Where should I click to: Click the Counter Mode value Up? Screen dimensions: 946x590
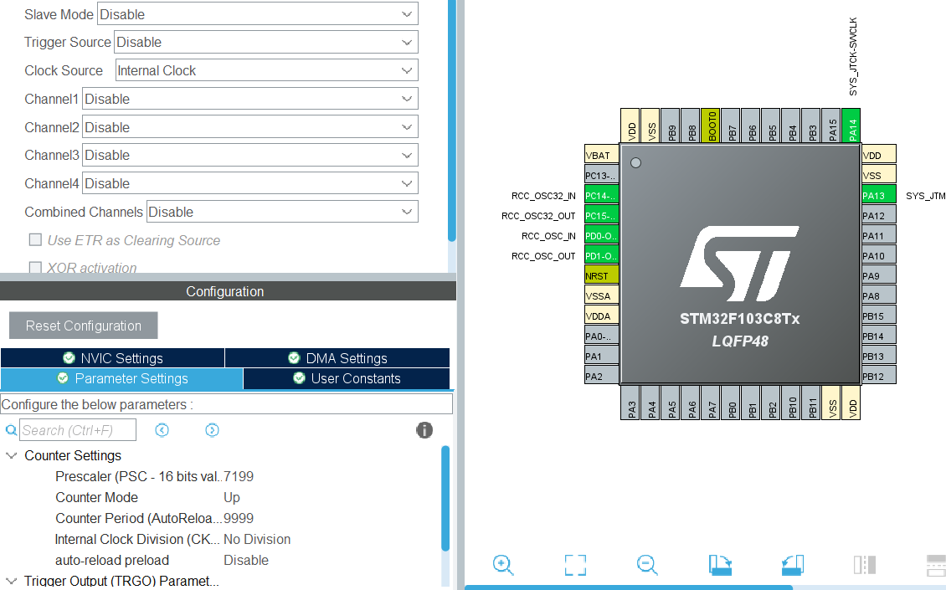[x=232, y=498]
